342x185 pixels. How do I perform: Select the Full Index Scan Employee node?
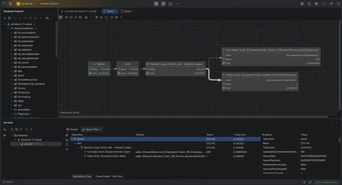click(271, 57)
